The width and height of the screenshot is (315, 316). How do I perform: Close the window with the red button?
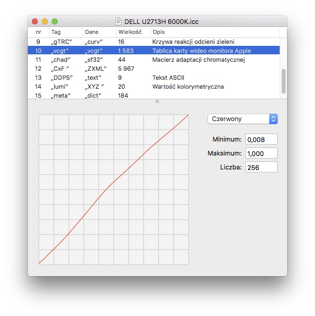[35, 21]
